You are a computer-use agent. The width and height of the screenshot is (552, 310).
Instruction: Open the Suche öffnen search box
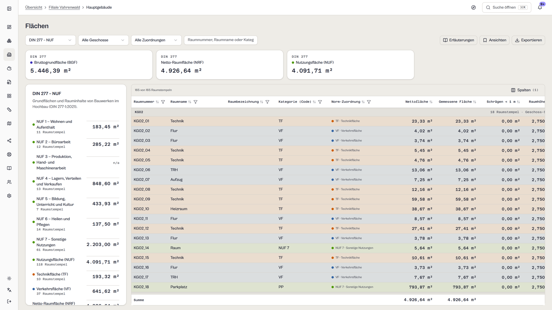507,7
